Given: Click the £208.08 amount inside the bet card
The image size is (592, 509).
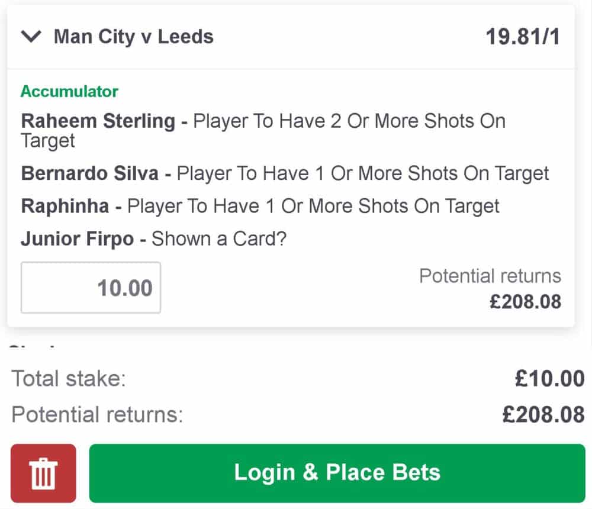Looking at the screenshot, I should 525,301.
